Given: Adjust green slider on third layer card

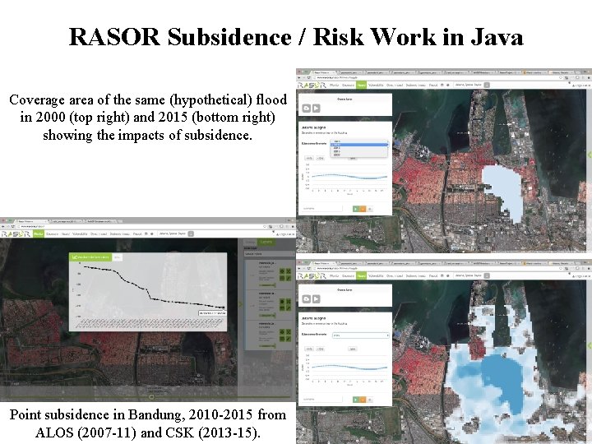Looking at the screenshot, I should click(x=267, y=345).
